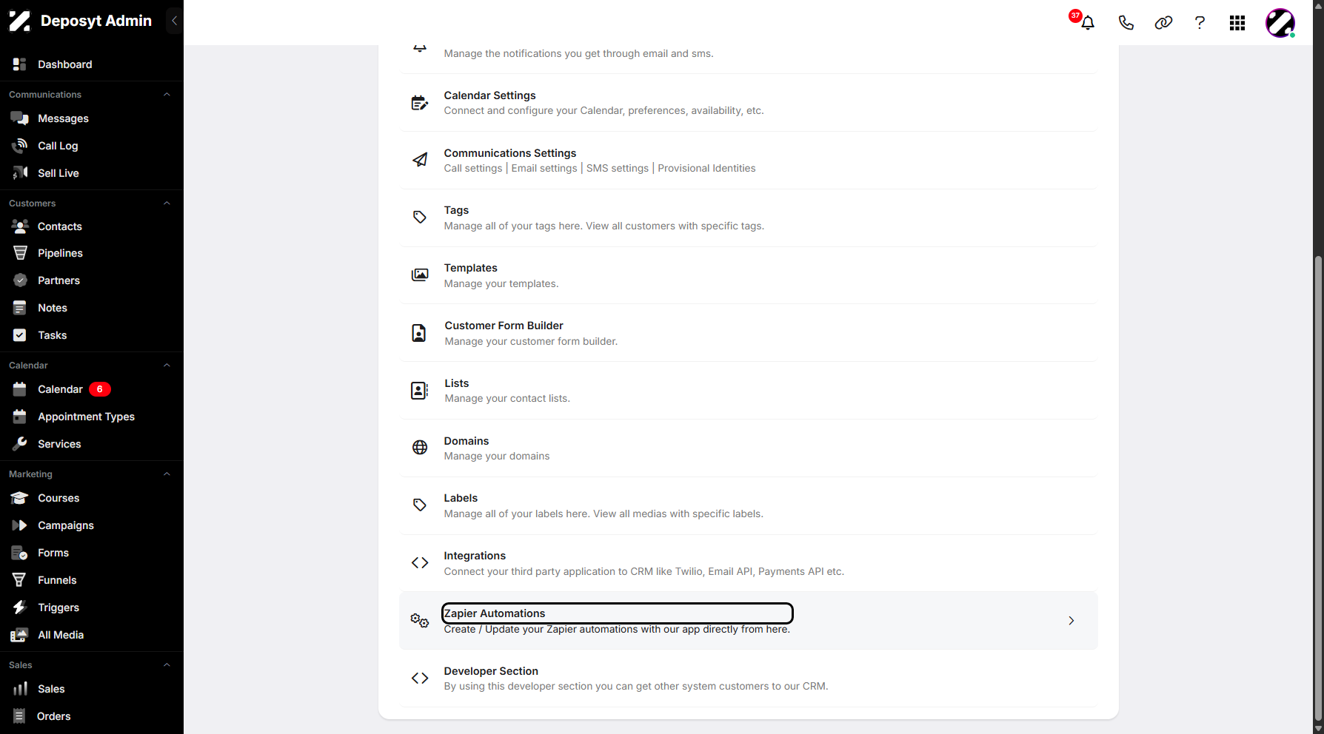Collapse the sidebar with arrow button
The width and height of the screenshot is (1324, 734).
click(174, 21)
